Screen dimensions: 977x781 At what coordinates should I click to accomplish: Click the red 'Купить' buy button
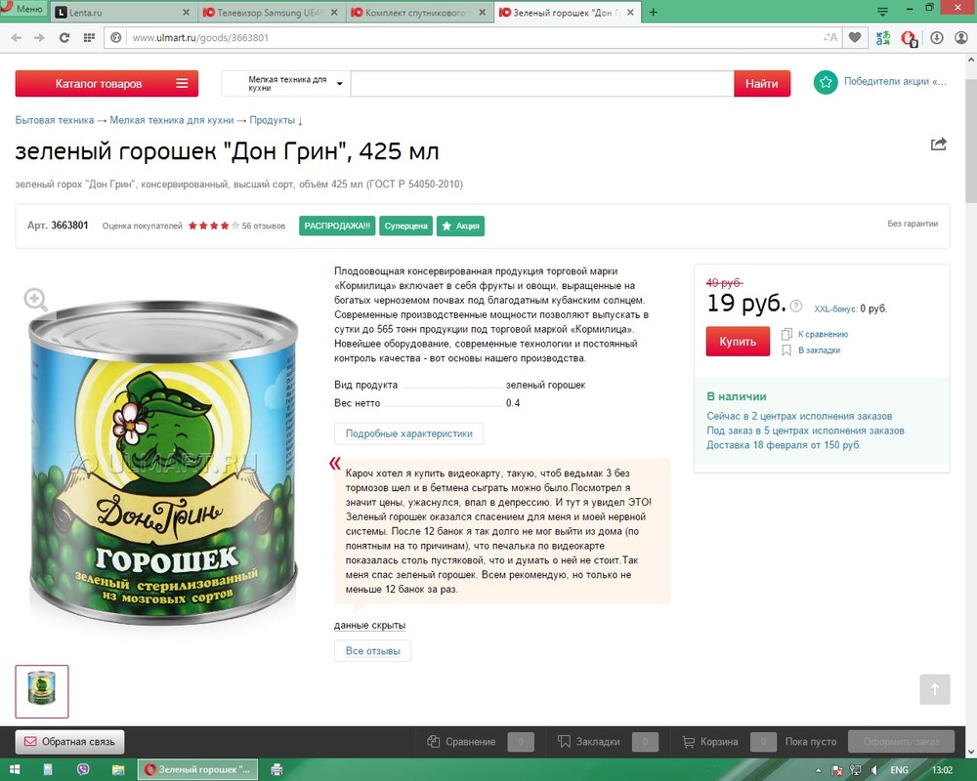tap(738, 342)
